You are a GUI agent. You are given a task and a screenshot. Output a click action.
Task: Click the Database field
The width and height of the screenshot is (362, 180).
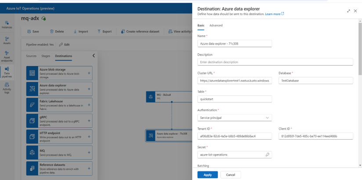(x=316, y=81)
